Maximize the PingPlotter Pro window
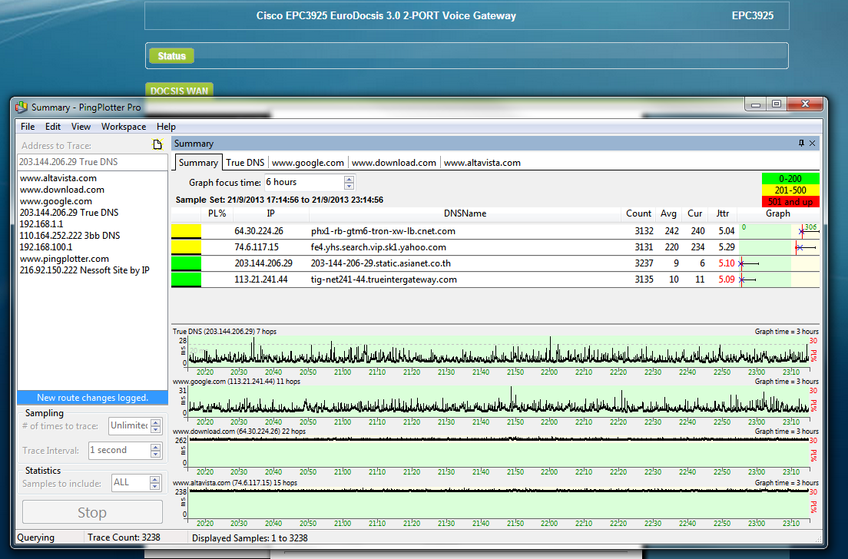Viewport: 848px width, 559px height. click(x=777, y=104)
